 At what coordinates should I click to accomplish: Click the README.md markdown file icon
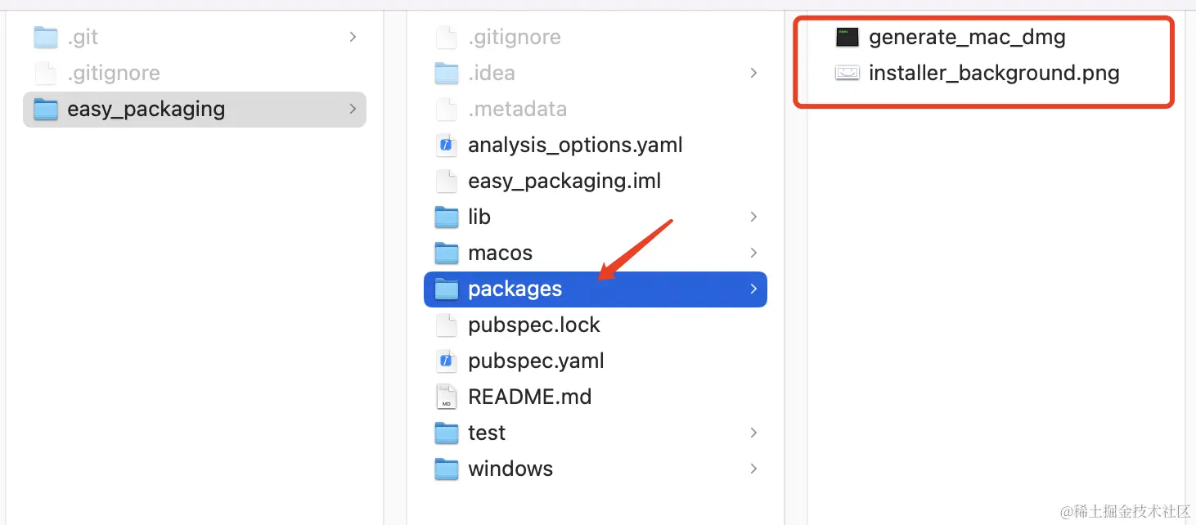[446, 397]
